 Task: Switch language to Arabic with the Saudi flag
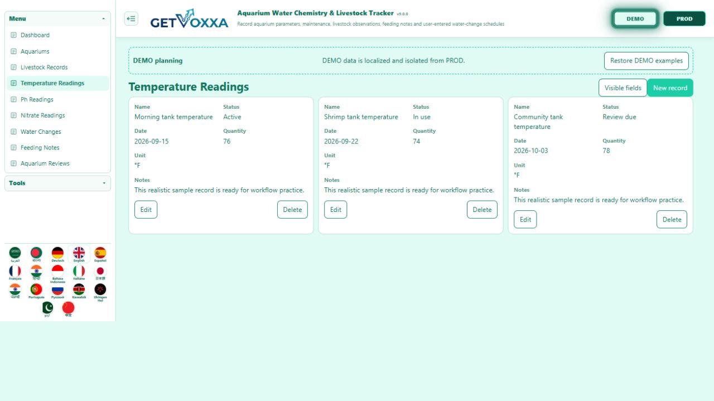coord(15,254)
